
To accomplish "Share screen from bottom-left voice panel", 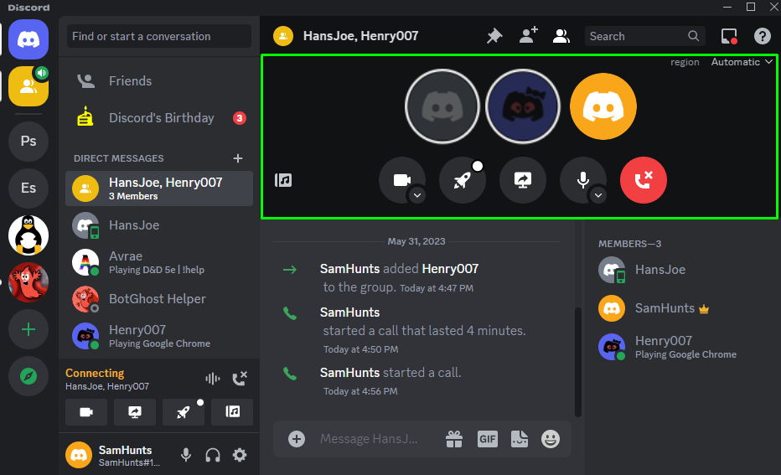I will tap(135, 412).
